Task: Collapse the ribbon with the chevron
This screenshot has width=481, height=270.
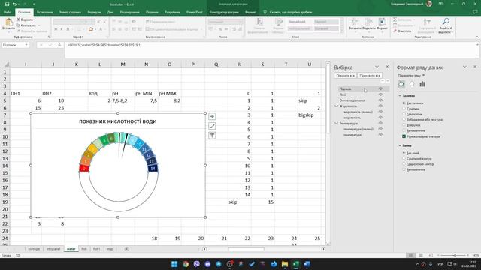Action: tap(477, 37)
